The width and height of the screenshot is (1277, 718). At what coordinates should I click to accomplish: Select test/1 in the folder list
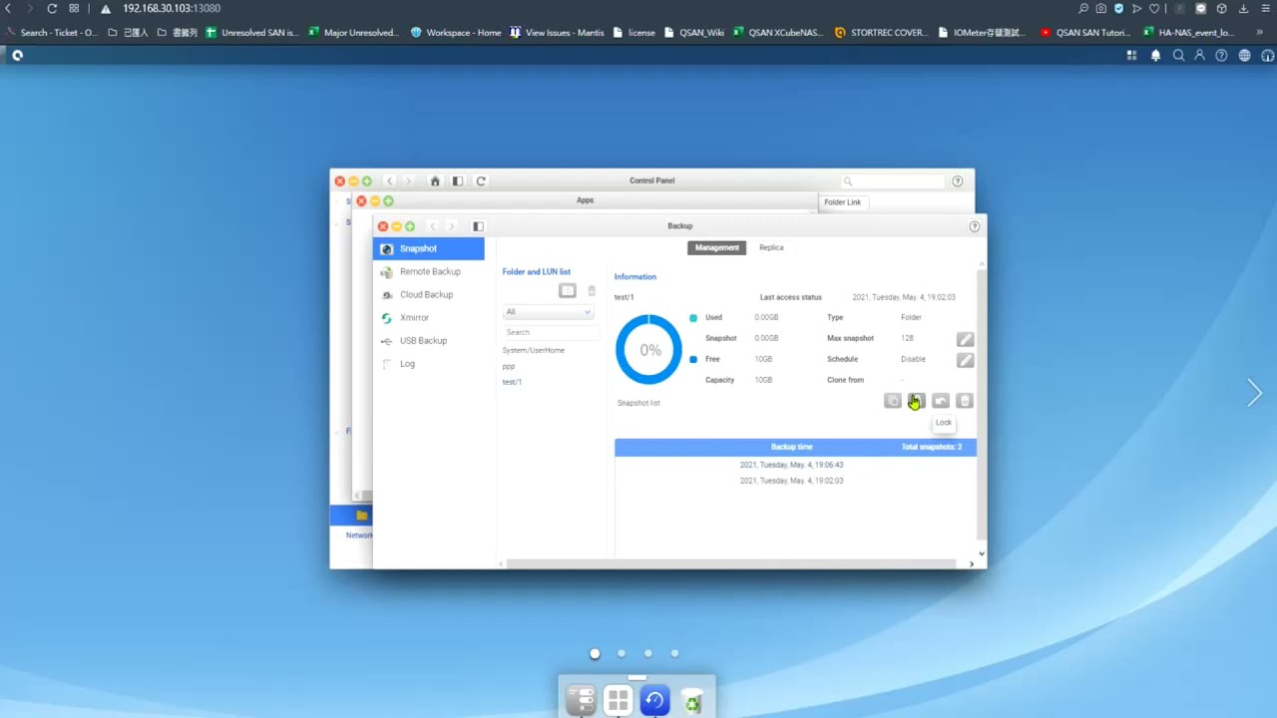point(512,382)
